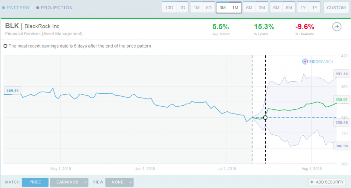Select the 6M / 3M timeframe
The height and width of the screenshot is (188, 351).
255,8
